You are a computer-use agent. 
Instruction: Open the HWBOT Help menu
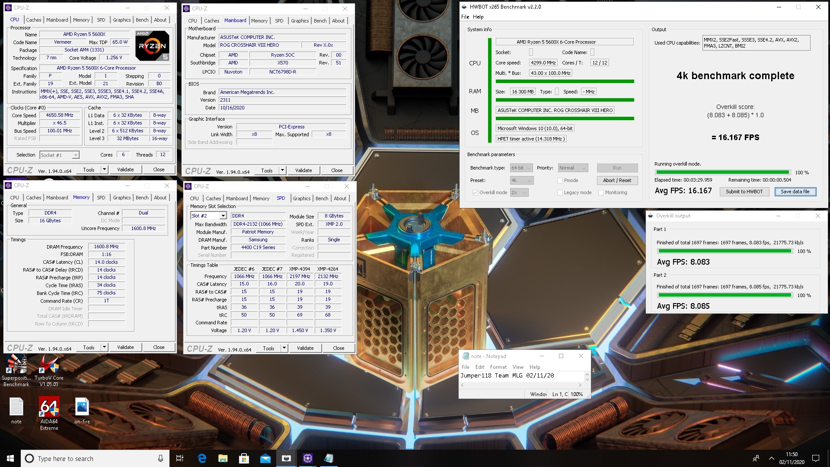(478, 17)
